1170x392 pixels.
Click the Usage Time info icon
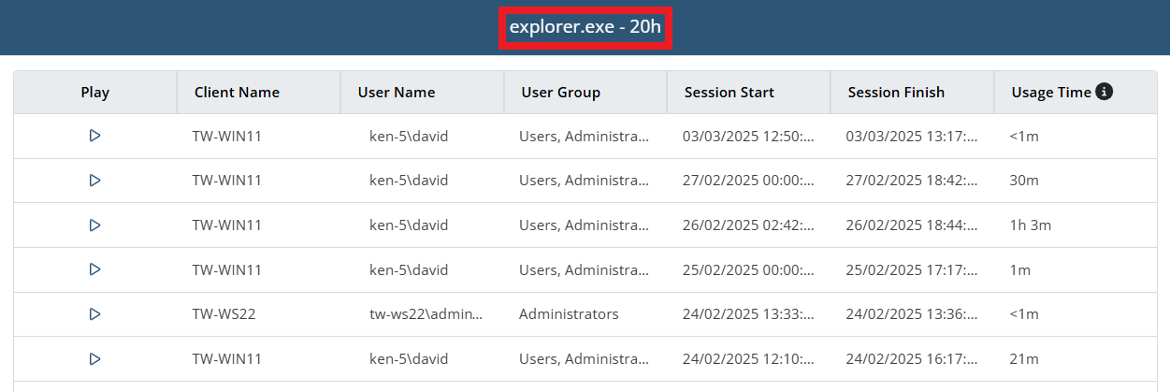coord(1104,92)
